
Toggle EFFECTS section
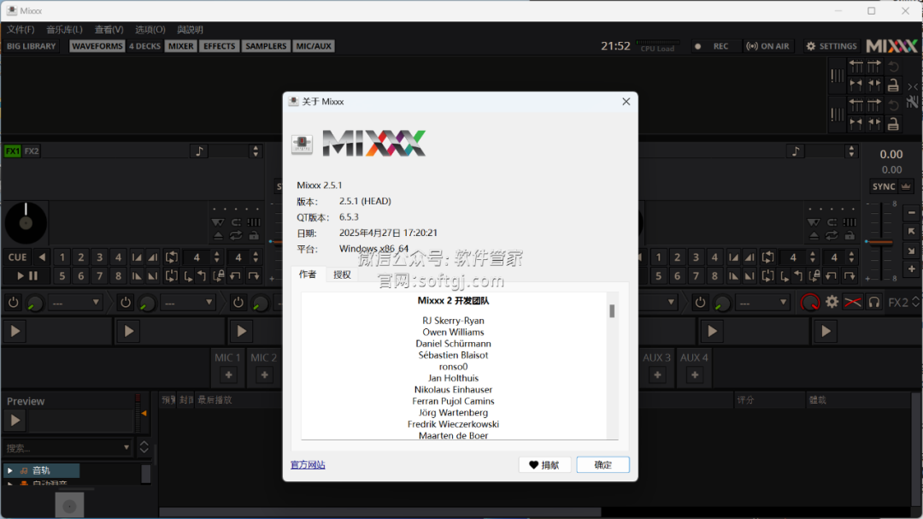[x=219, y=46]
